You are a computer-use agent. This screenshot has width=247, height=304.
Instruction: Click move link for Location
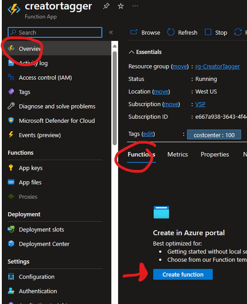coord(161,91)
